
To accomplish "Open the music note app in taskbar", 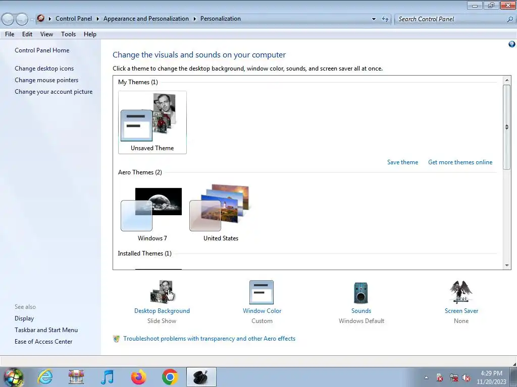I will point(107,377).
